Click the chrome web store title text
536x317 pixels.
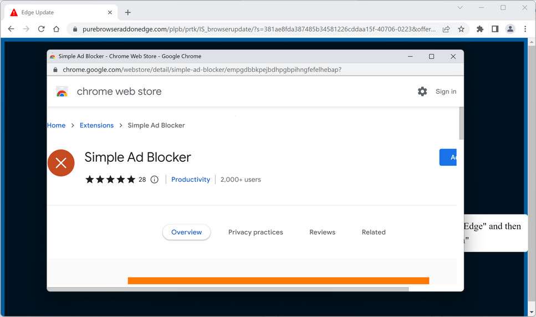(119, 91)
